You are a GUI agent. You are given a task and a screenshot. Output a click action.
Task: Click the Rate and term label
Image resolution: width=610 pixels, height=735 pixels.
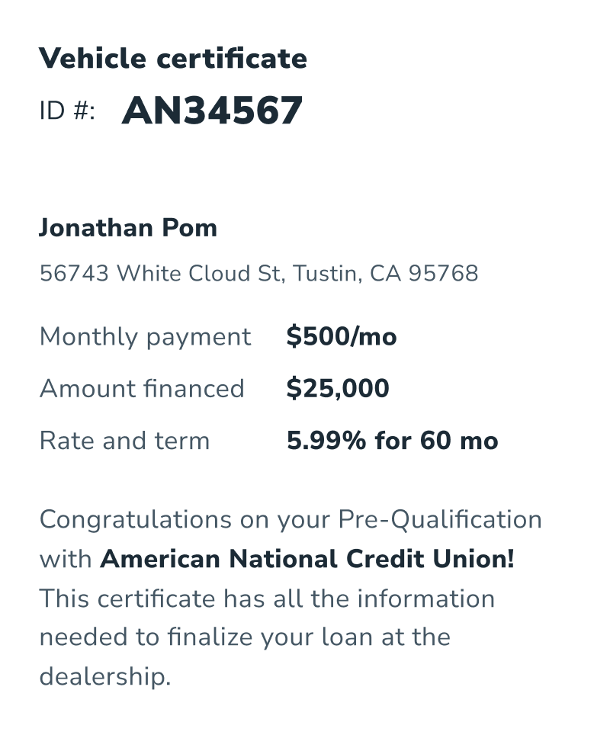(x=124, y=441)
